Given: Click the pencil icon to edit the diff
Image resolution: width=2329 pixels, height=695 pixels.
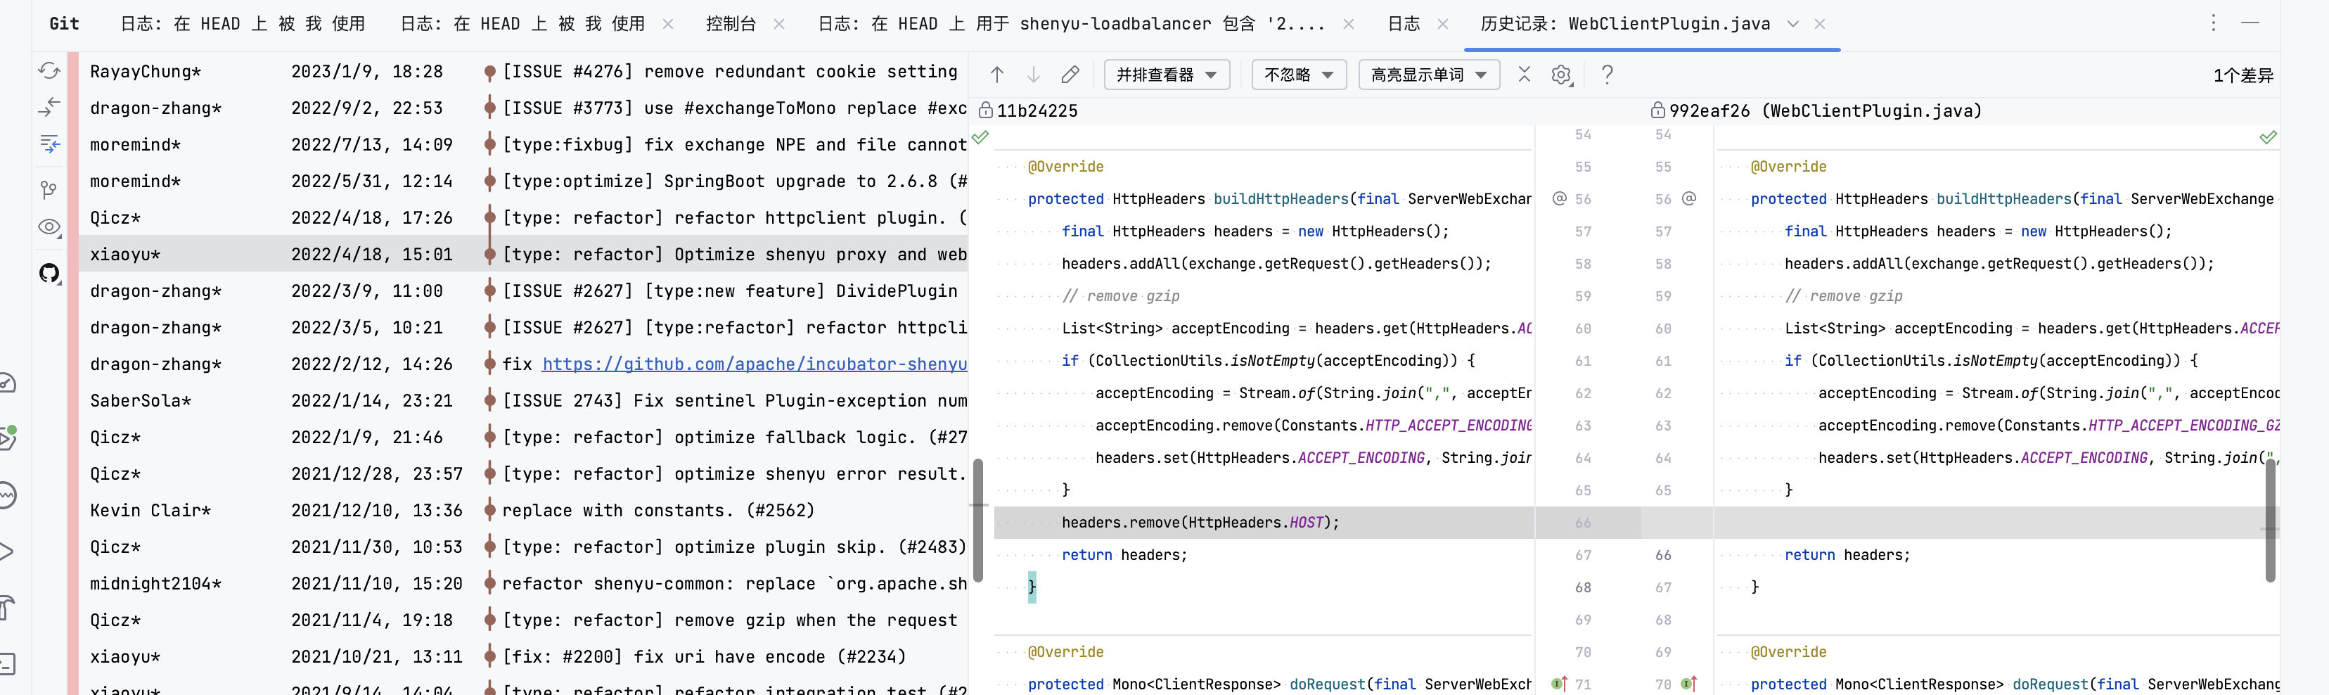Looking at the screenshot, I should tap(1070, 74).
